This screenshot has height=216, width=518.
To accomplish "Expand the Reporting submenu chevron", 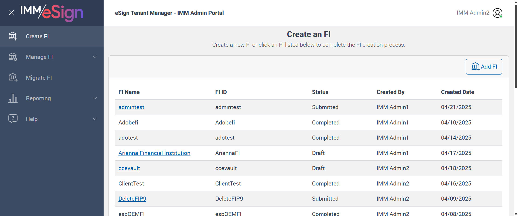I will pyautogui.click(x=95, y=98).
